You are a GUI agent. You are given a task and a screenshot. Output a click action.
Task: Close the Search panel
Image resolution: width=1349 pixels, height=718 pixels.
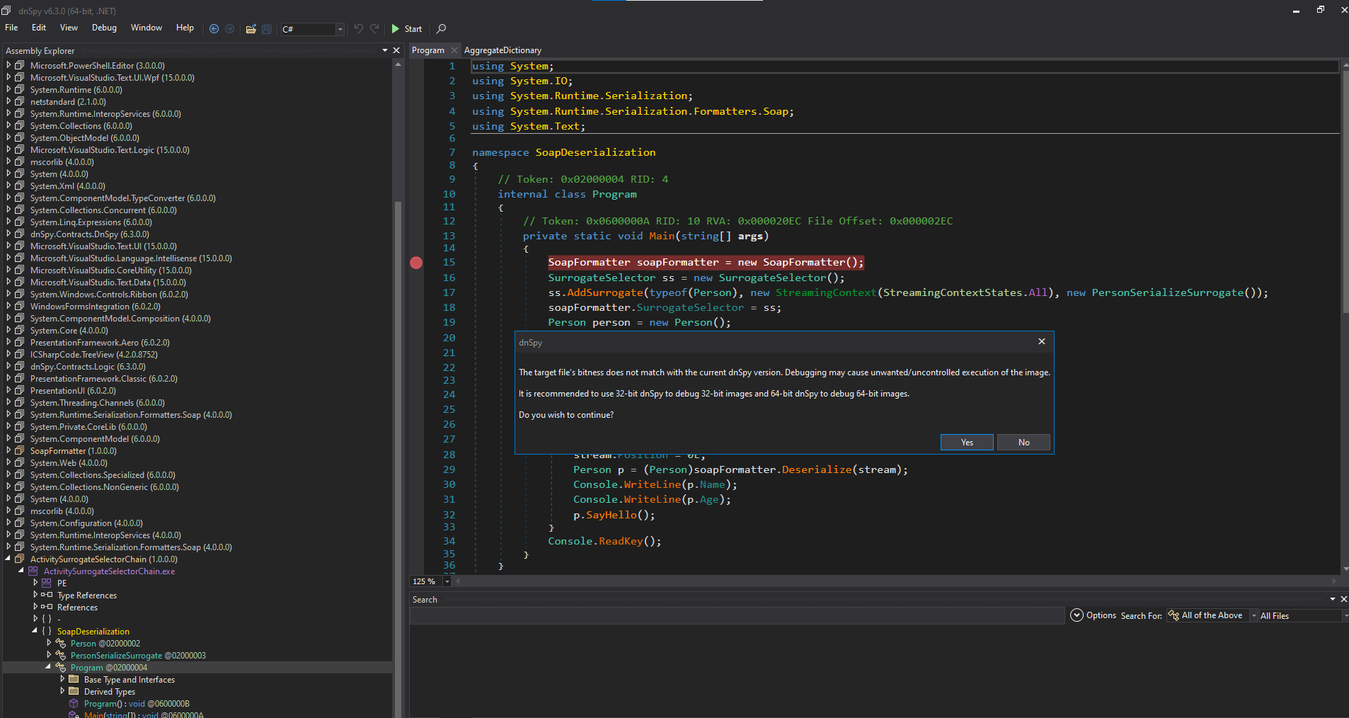1343,599
